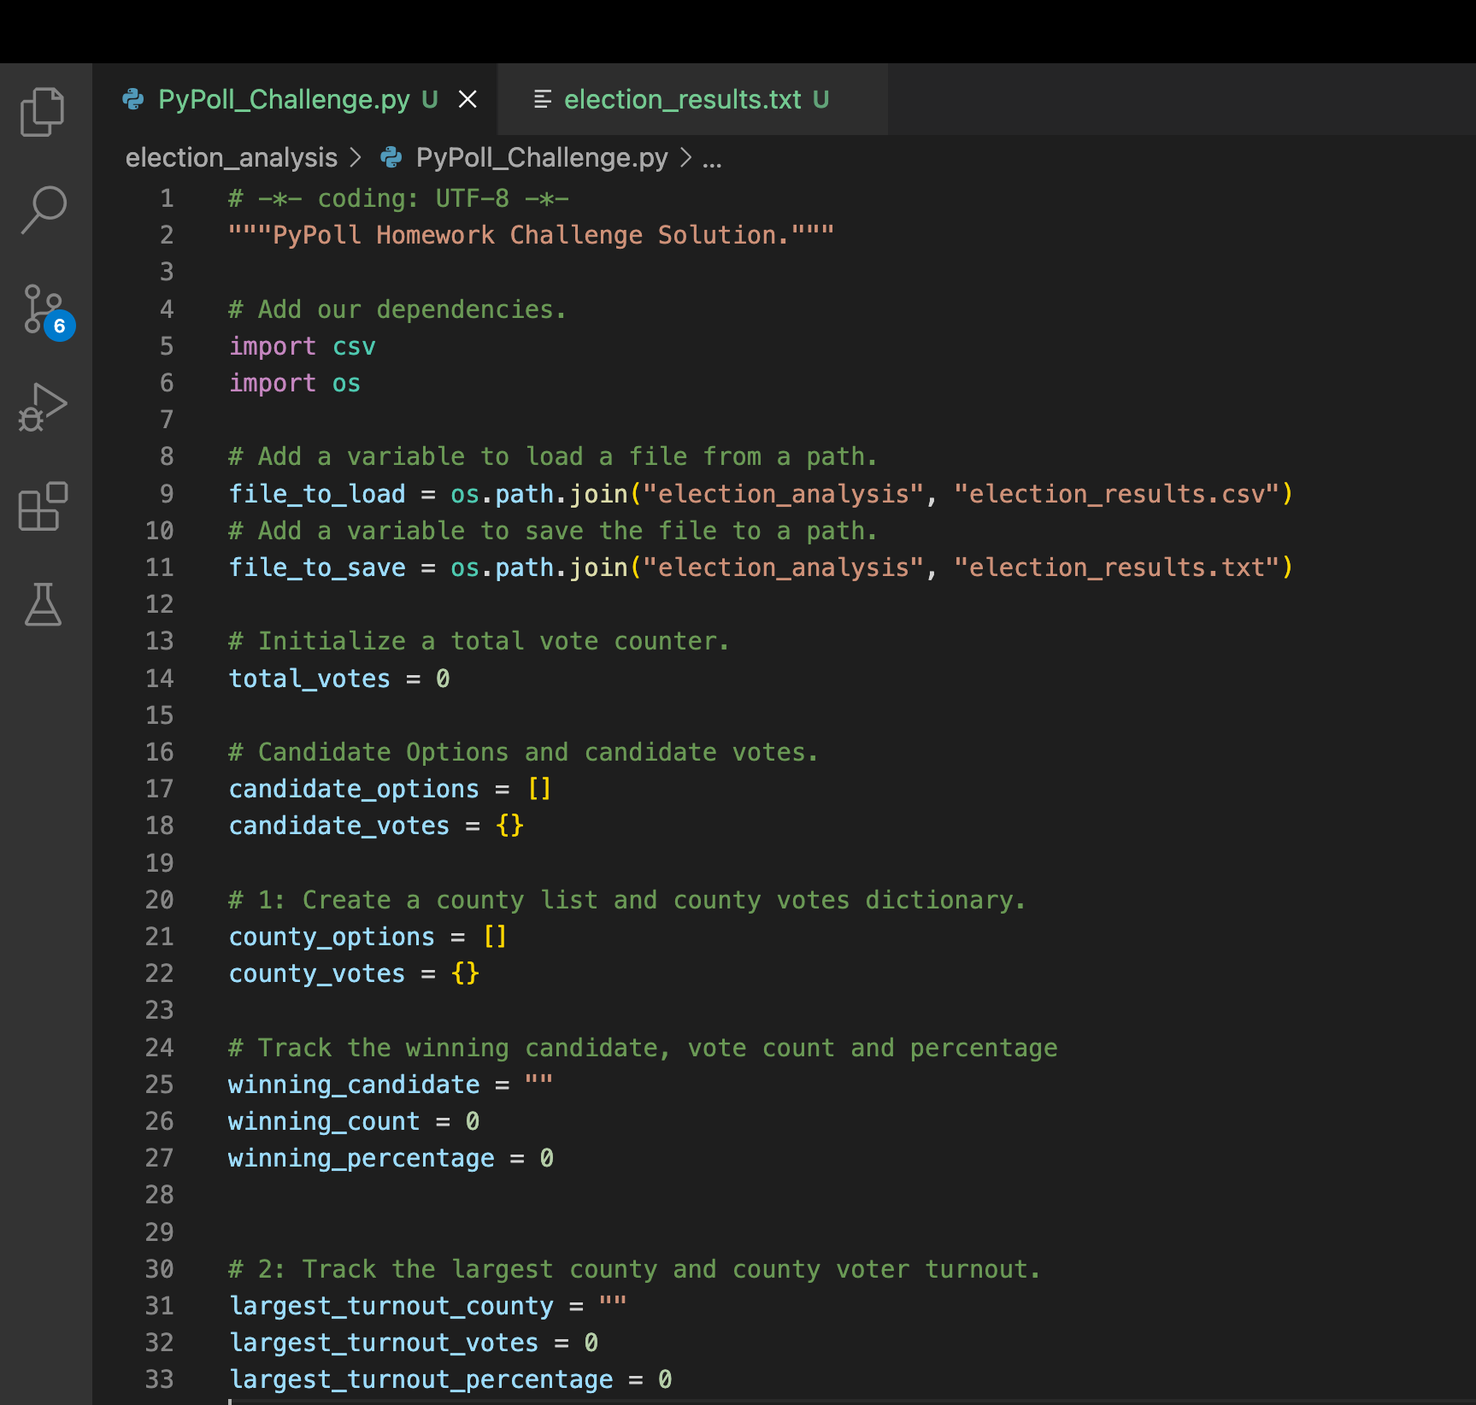
Task: Open Source Control view with 6 changes
Action: click(47, 311)
